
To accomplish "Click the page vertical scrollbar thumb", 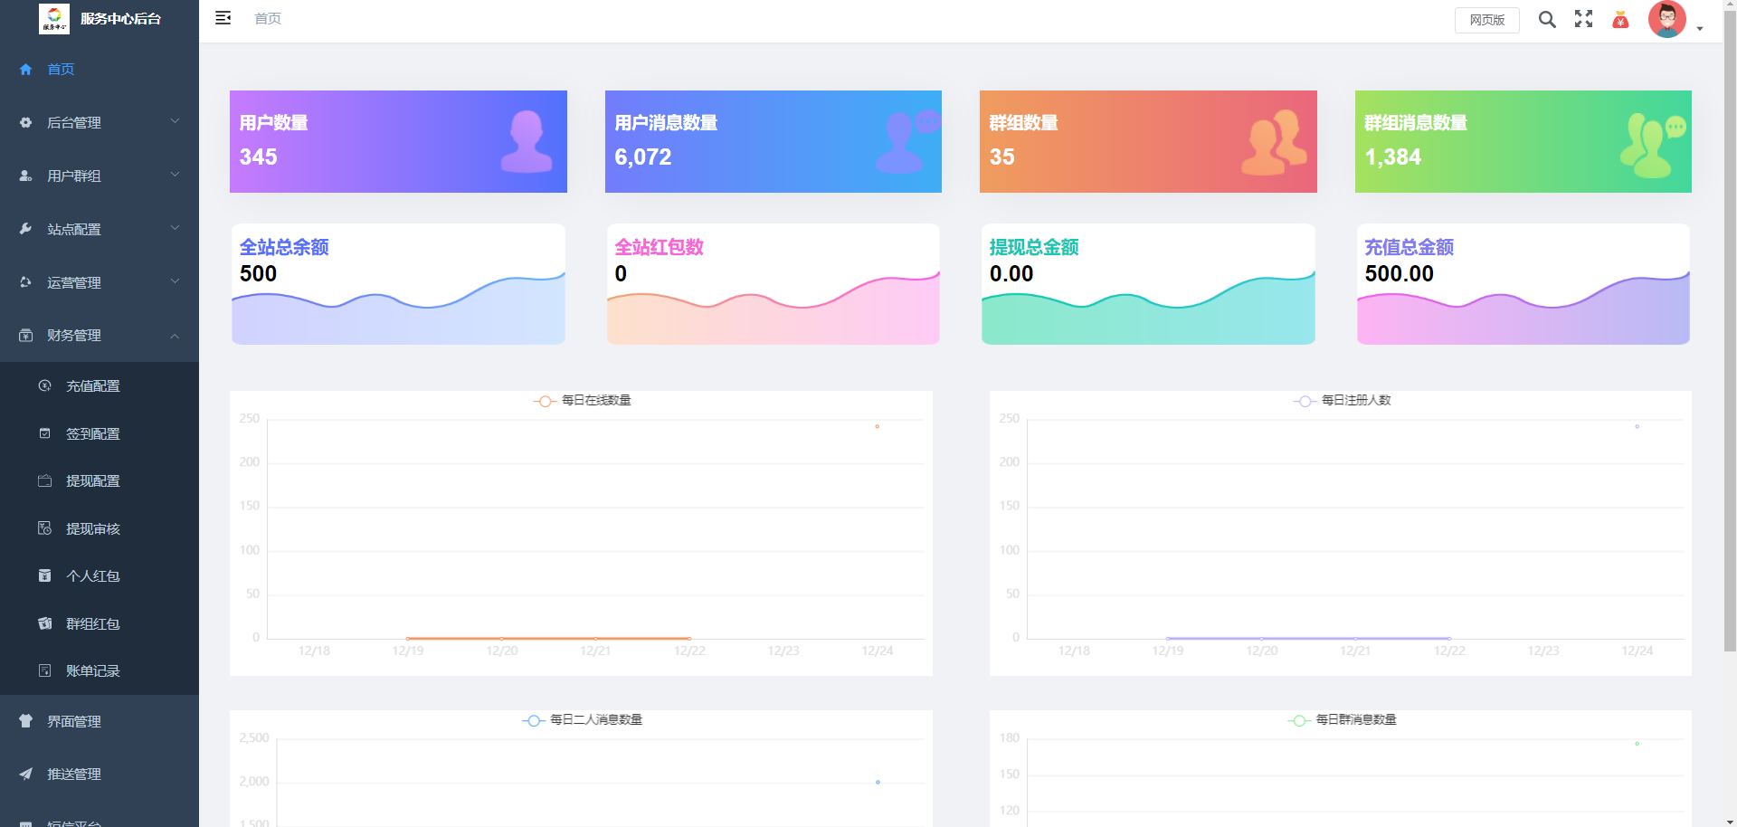I will [x=1730, y=326].
